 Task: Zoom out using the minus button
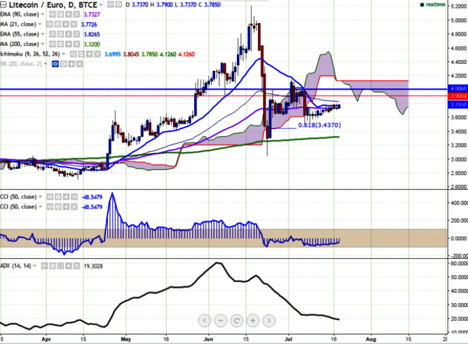tap(221, 320)
